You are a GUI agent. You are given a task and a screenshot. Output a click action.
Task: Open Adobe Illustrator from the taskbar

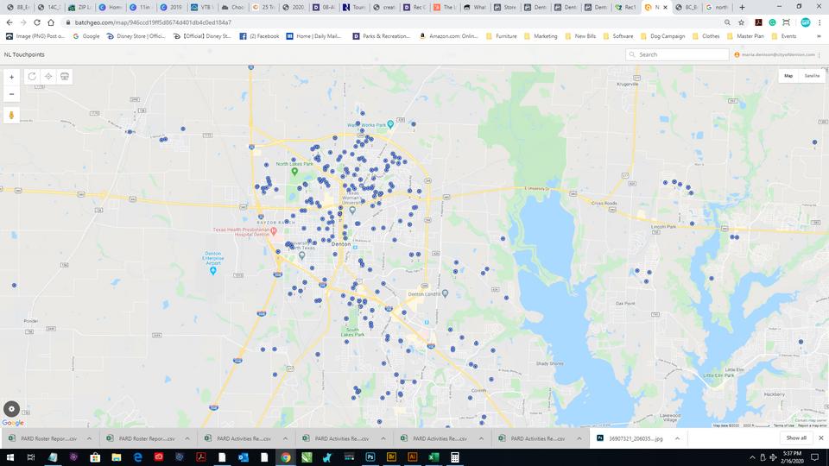(413, 457)
